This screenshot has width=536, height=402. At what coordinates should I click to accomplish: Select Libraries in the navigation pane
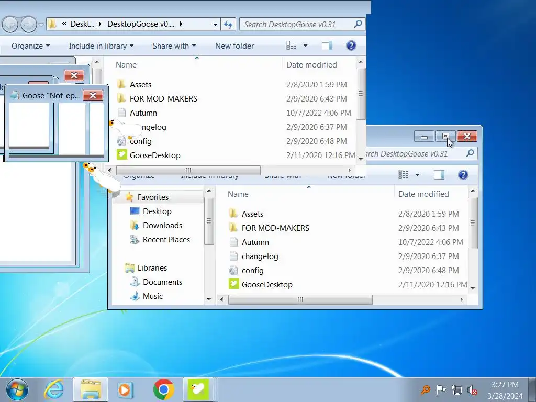[152, 267]
